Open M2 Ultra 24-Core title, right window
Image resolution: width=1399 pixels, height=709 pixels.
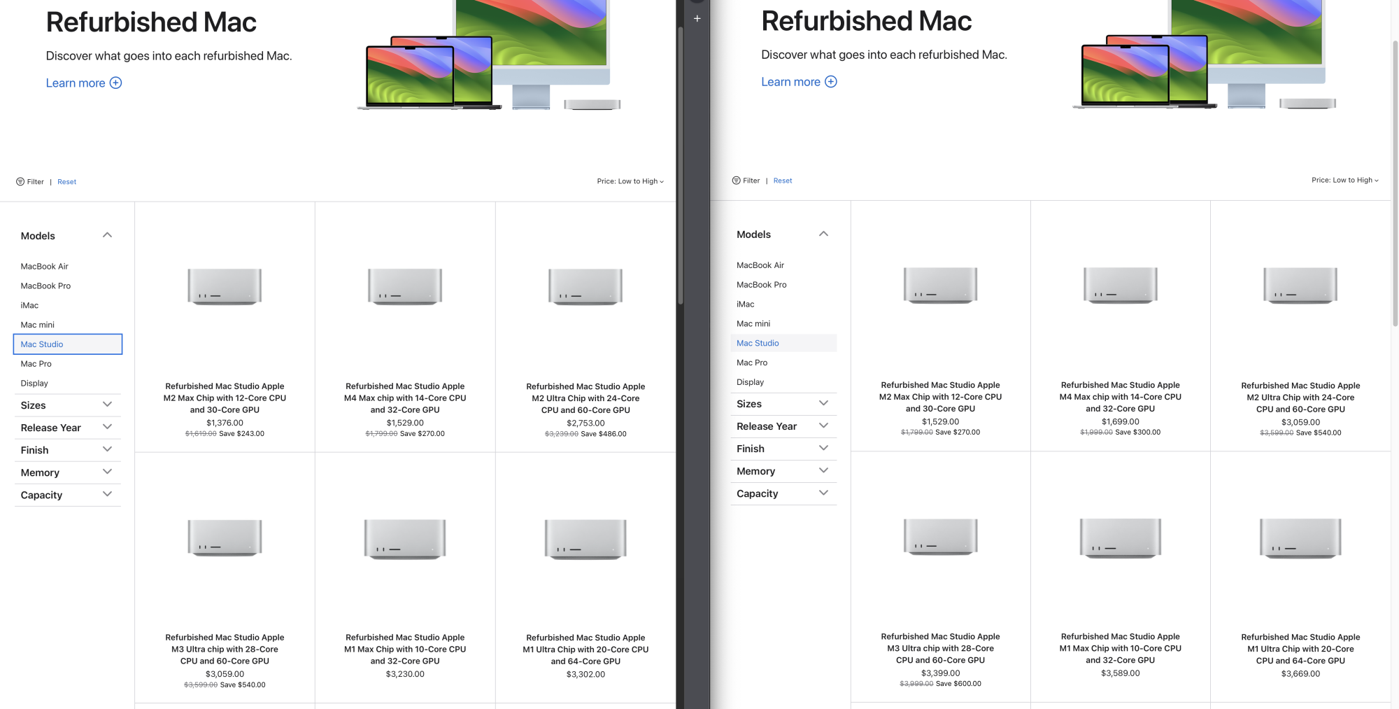pyautogui.click(x=1300, y=397)
